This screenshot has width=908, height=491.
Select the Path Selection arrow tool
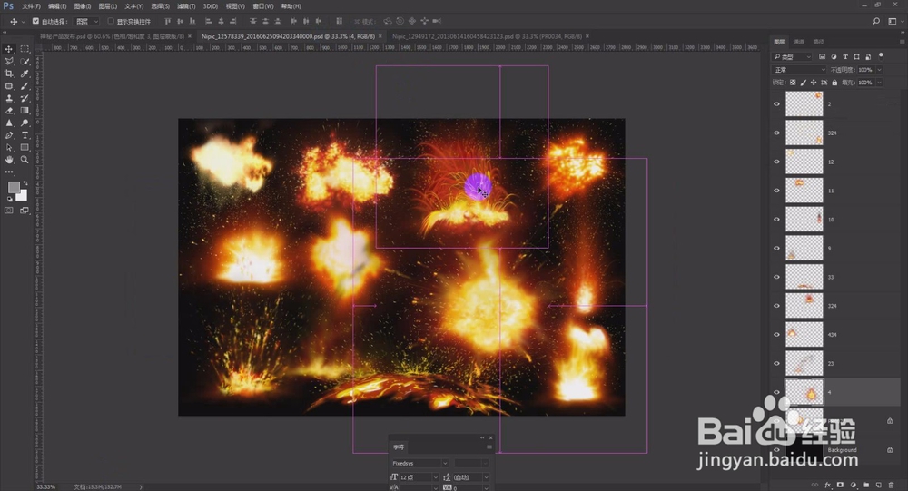click(9, 147)
